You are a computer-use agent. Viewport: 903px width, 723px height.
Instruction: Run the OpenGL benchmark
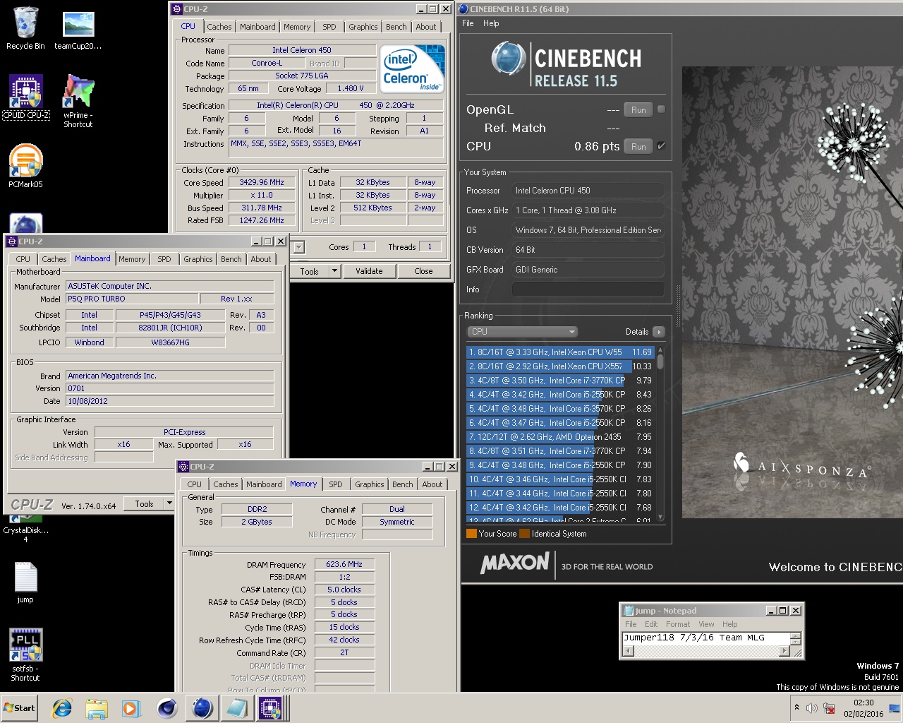point(638,109)
